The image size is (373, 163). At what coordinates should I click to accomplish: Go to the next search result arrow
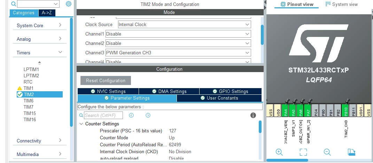pyautogui.click(x=148, y=115)
